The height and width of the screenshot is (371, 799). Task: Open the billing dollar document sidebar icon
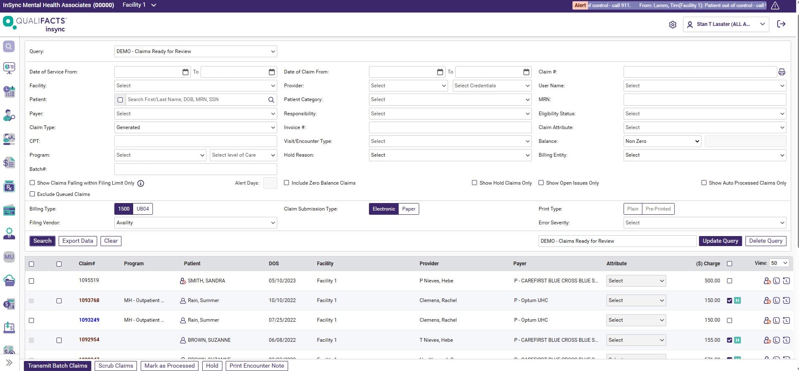coord(9,163)
